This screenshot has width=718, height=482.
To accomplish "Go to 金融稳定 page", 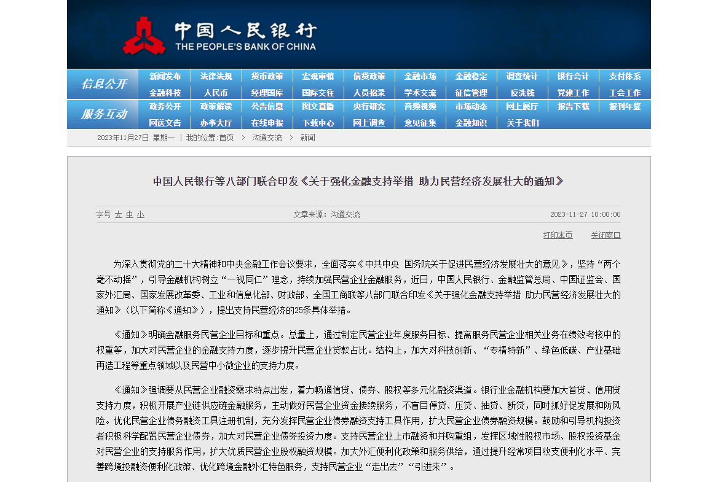I will point(471,76).
